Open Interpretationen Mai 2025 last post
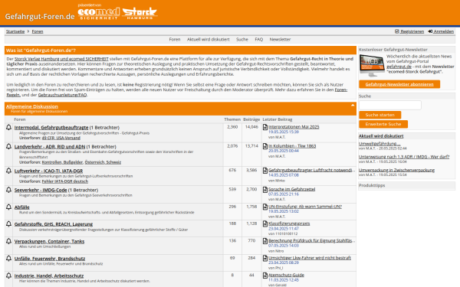460x287 pixels. [294, 127]
